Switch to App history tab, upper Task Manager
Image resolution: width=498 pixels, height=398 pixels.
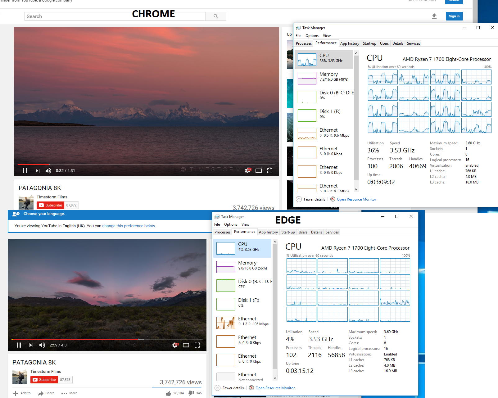pos(350,43)
